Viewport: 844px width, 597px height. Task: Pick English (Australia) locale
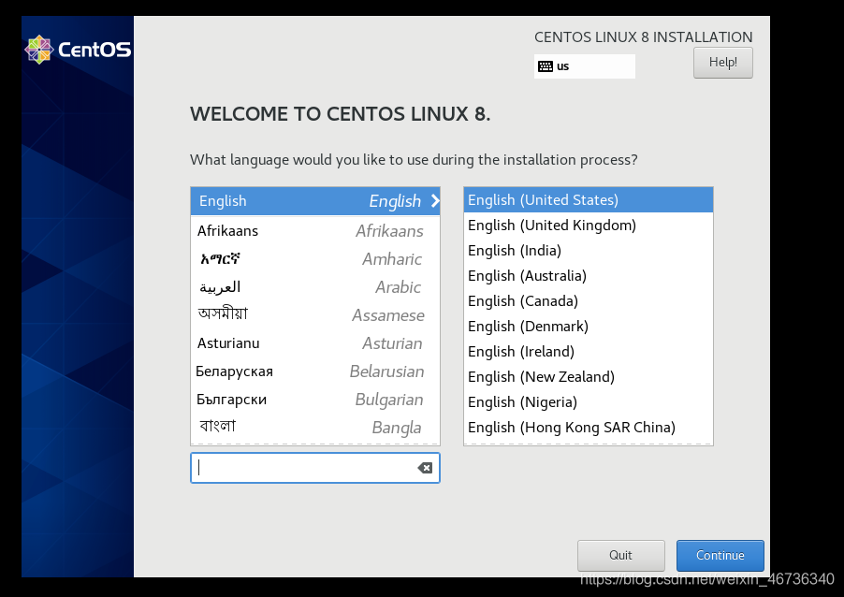589,276
